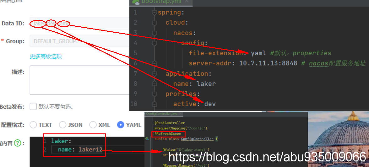Click the '# nacos配置服务地址' comment
Image resolution: width=369 pixels, height=167 pixels.
click(333, 63)
